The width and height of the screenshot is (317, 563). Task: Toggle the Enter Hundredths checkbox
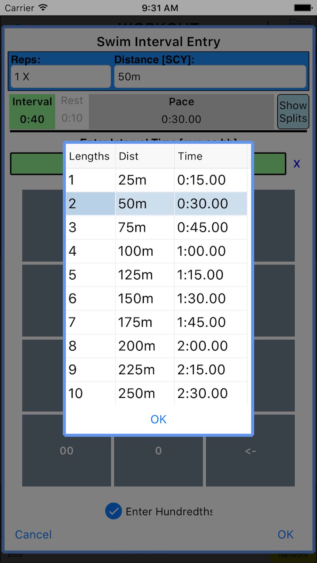[x=114, y=511]
